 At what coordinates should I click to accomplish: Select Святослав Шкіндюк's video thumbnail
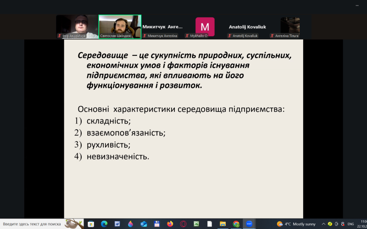(x=120, y=27)
